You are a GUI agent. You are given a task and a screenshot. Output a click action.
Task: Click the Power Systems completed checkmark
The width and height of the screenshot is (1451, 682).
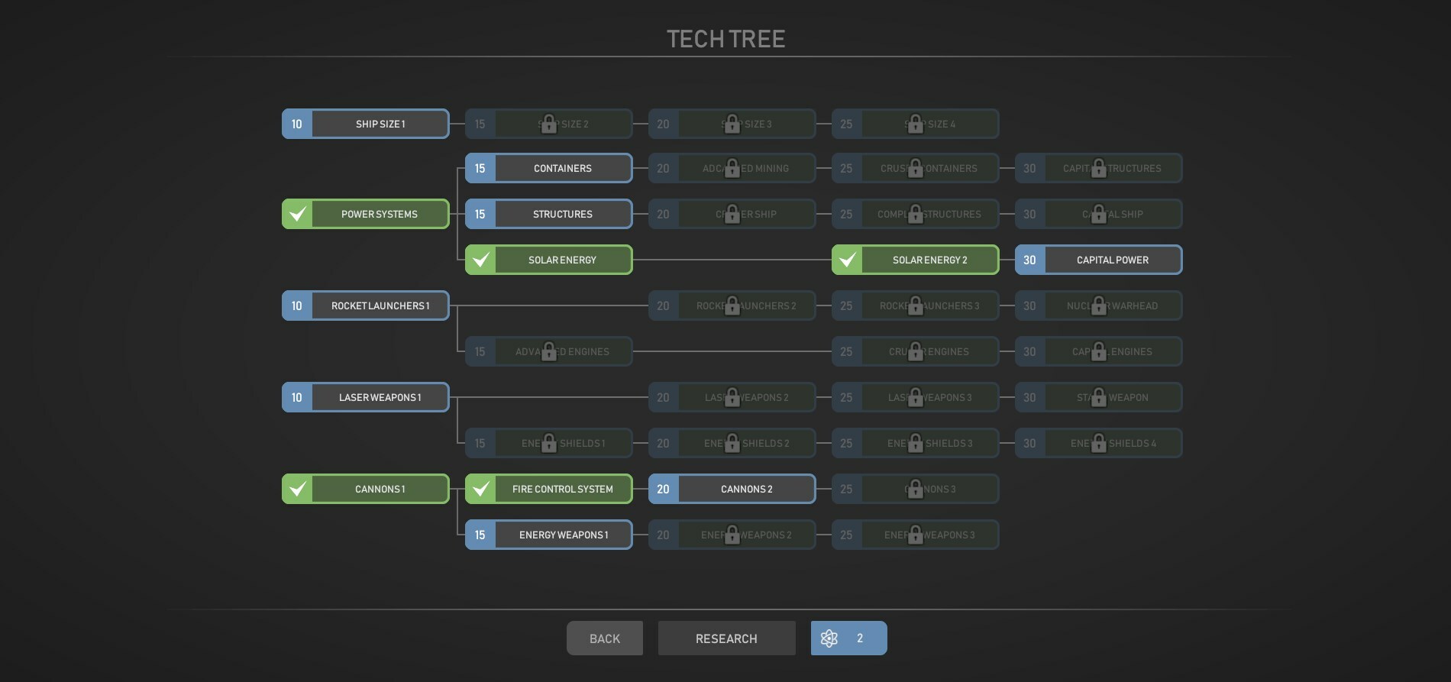pyautogui.click(x=298, y=214)
